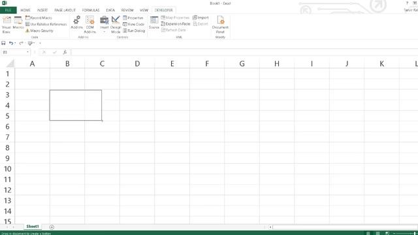The width and height of the screenshot is (418, 235).
Task: Switch to the VIEW tab
Action: [144, 10]
